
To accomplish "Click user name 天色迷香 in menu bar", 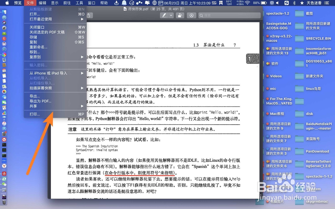I will (x=314, y=3).
